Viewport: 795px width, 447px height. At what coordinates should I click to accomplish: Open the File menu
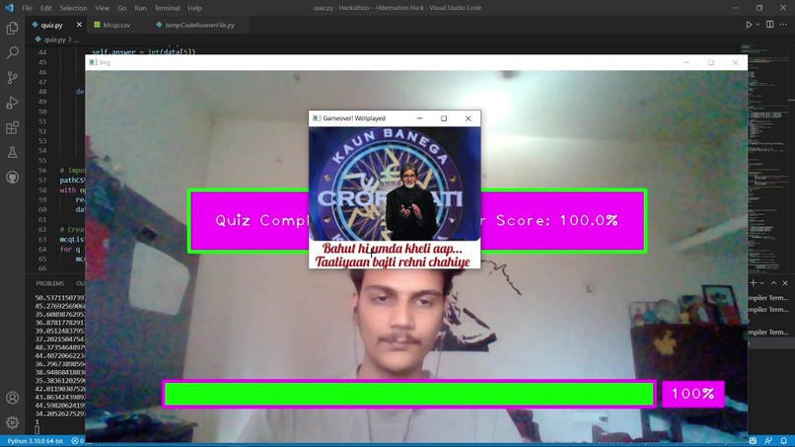27,8
